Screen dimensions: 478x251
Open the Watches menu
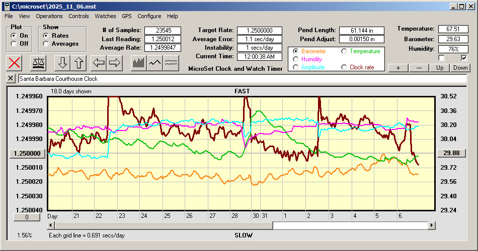[x=105, y=16]
